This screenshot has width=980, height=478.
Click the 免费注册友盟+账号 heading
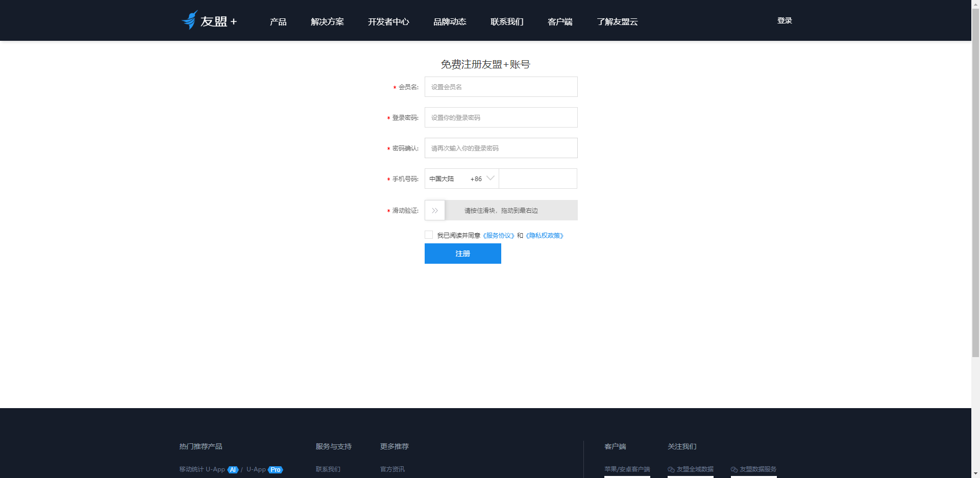click(485, 64)
